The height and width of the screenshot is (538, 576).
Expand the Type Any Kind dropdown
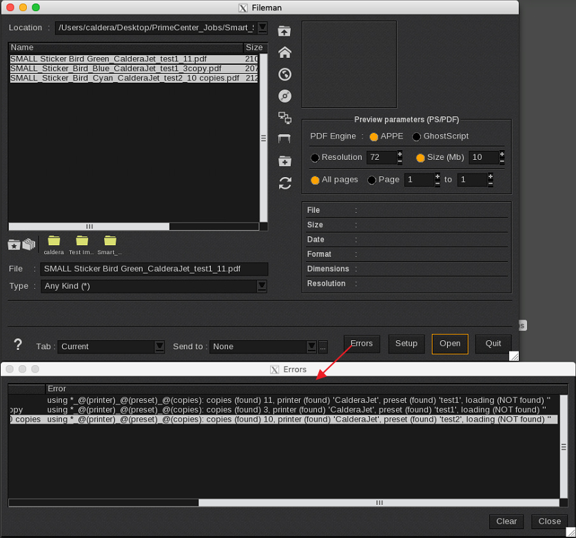261,286
